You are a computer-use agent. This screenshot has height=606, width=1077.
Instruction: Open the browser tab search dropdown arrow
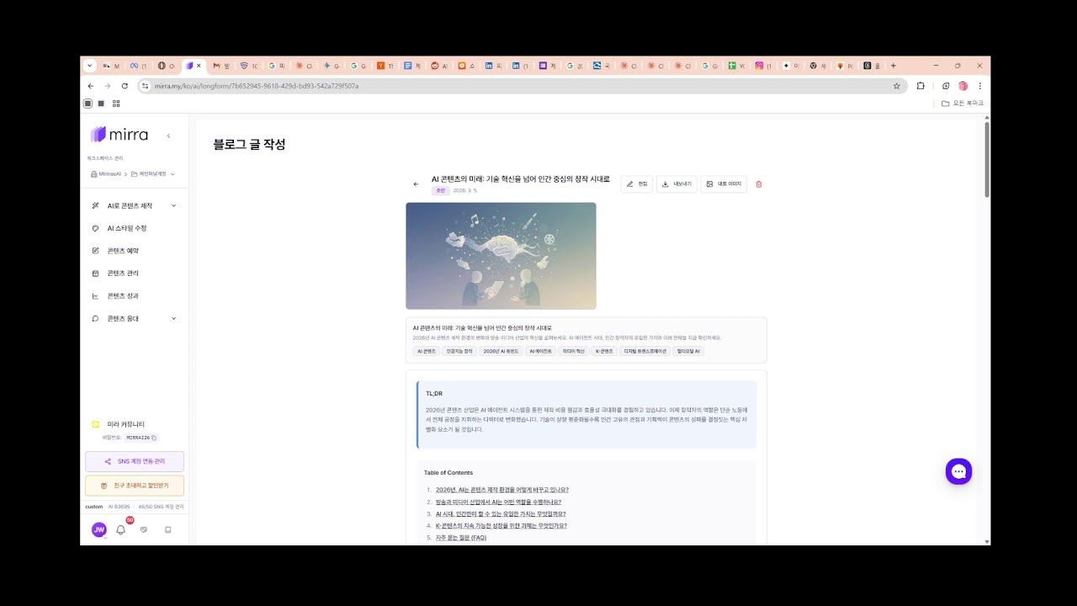(x=90, y=66)
